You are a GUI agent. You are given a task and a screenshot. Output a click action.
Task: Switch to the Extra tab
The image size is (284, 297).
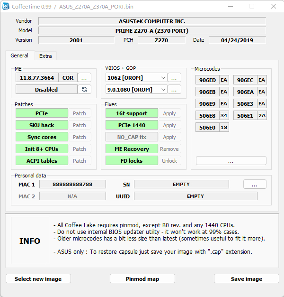point(45,56)
